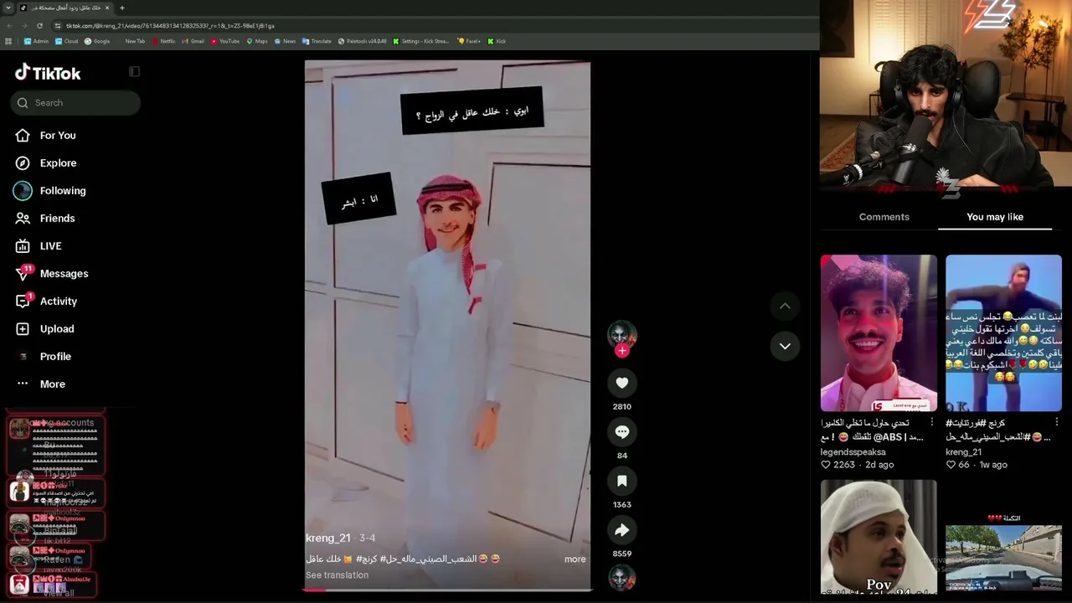
Task: Close the TikTok browser tab
Action: click(x=107, y=8)
